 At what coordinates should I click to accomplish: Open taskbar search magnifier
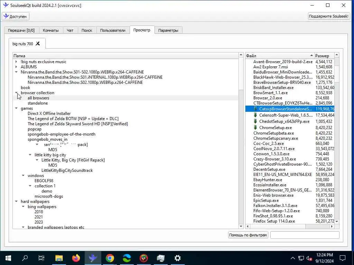pos(25,258)
